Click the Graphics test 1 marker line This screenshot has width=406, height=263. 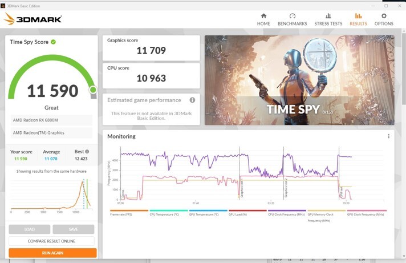pyautogui.click(x=239, y=173)
